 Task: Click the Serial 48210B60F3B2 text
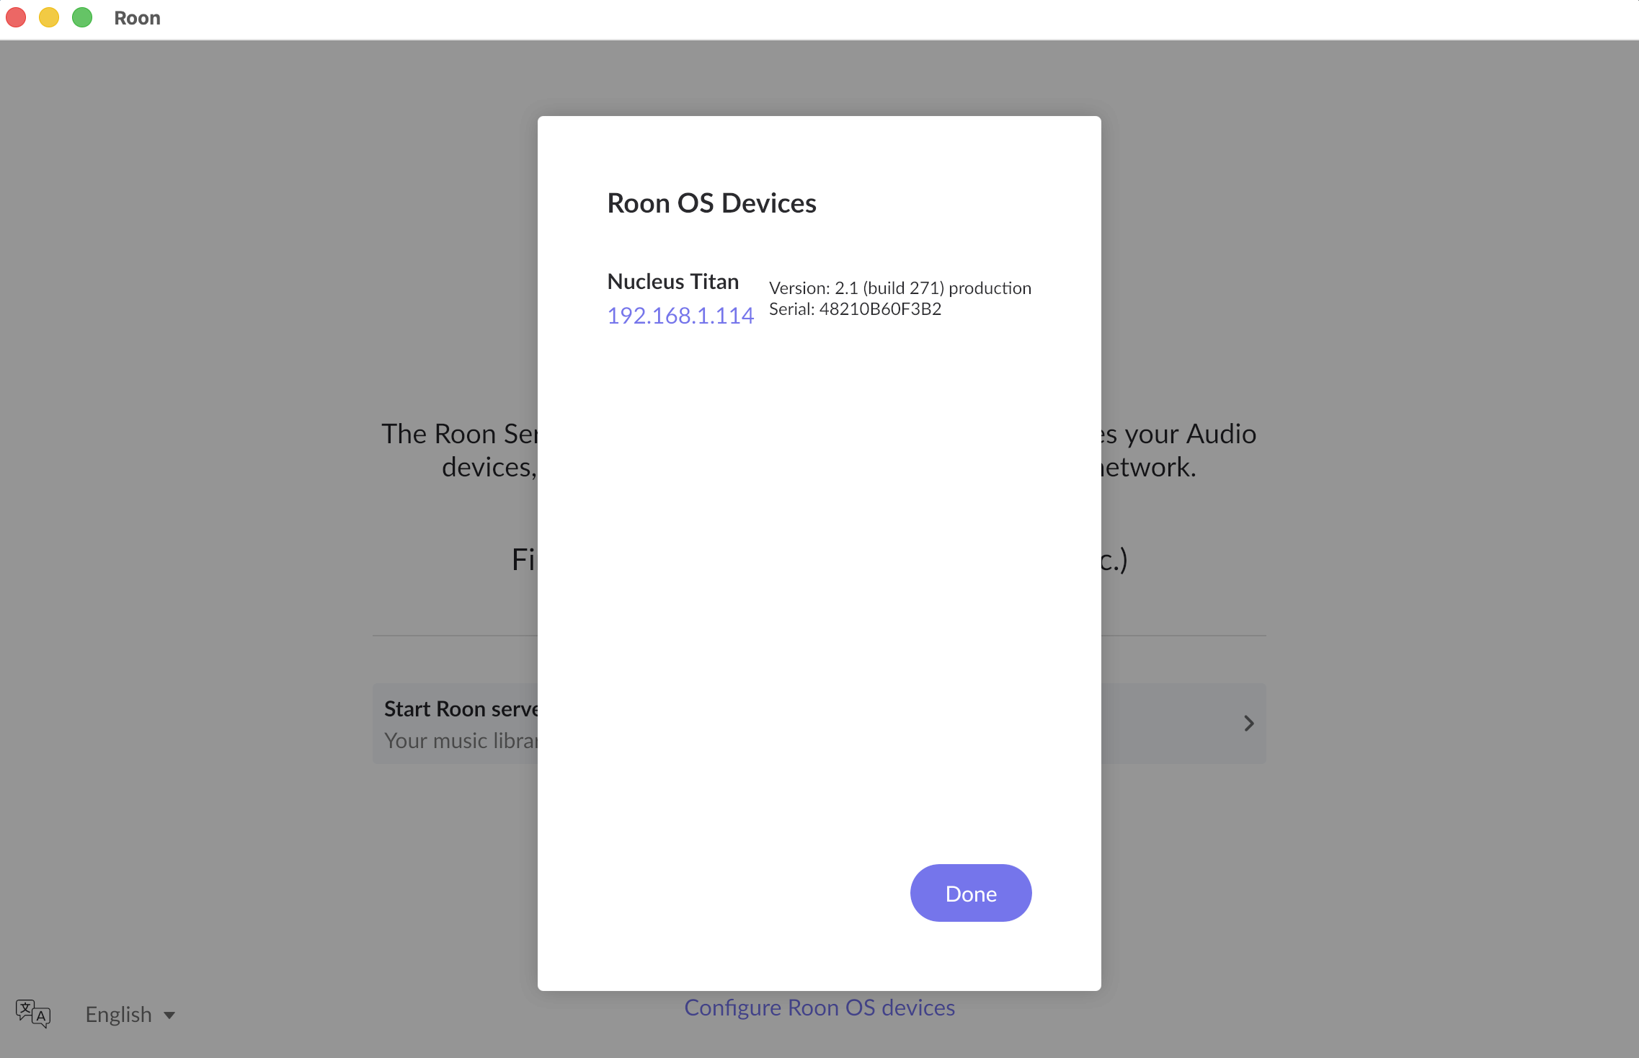tap(855, 309)
